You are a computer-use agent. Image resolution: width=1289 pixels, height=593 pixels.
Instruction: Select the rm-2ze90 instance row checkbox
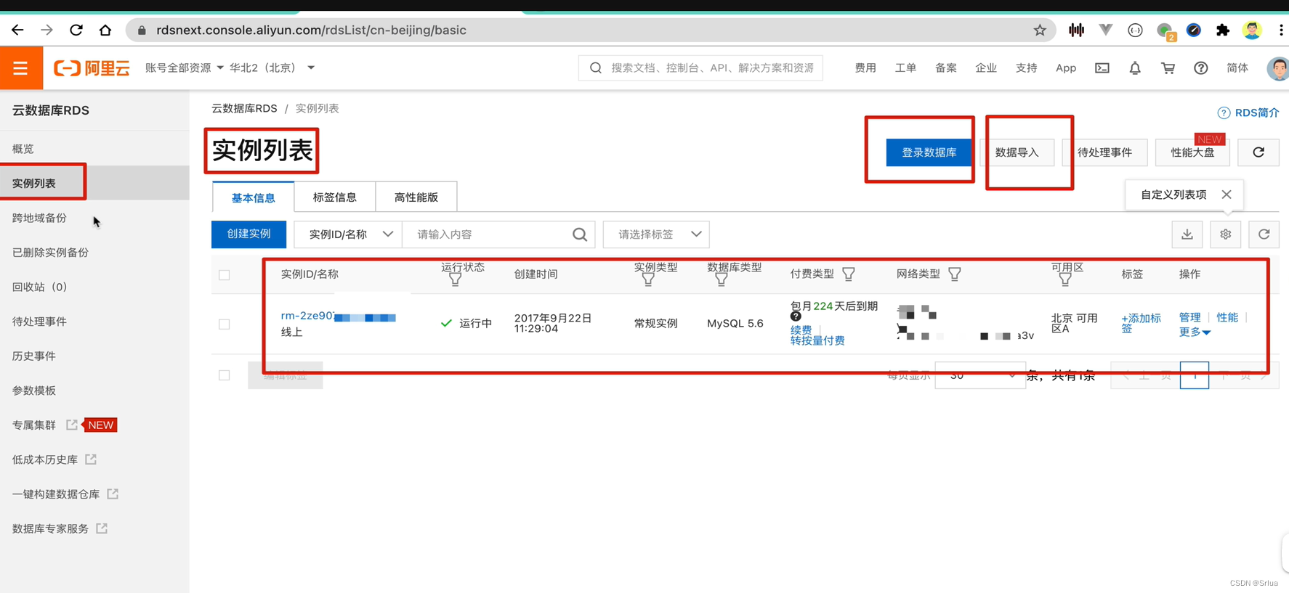point(225,324)
